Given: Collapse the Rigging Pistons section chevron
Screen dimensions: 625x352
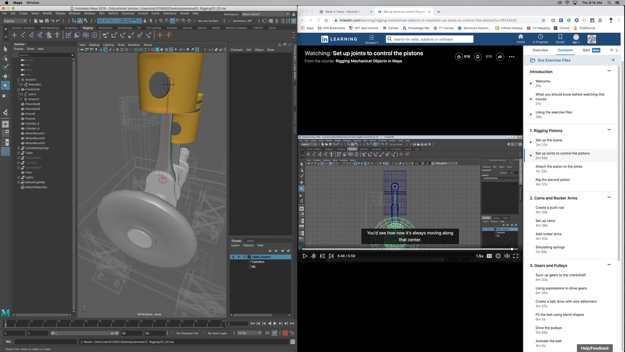Looking at the screenshot, I should (609, 130).
